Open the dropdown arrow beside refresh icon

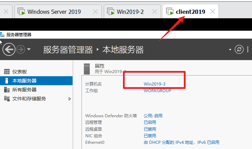tap(230, 50)
